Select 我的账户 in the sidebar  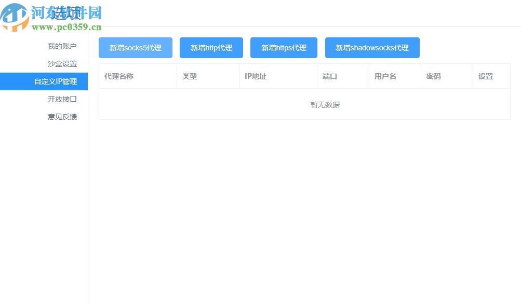click(x=62, y=46)
